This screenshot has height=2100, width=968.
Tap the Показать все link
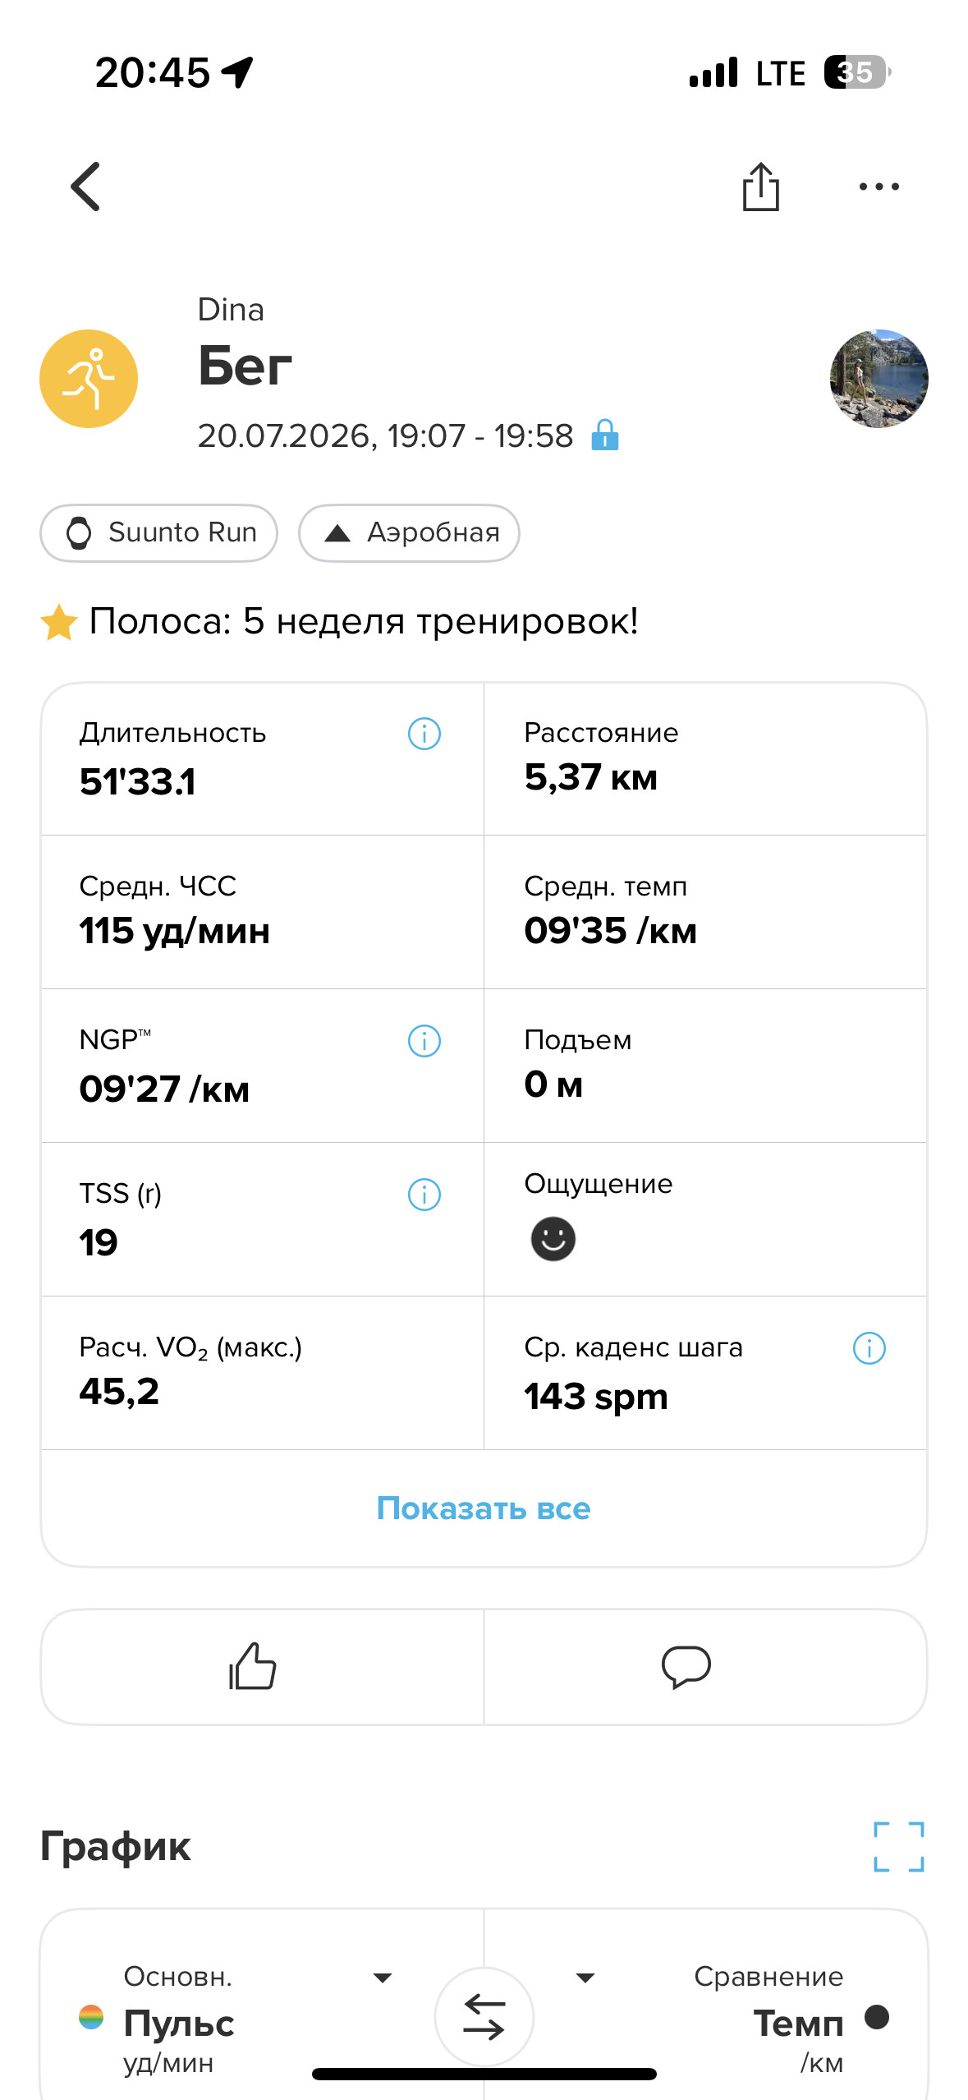click(484, 1508)
